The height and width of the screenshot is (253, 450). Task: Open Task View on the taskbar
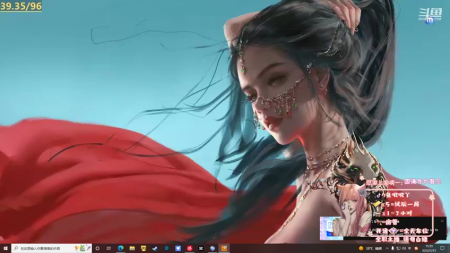point(109,249)
